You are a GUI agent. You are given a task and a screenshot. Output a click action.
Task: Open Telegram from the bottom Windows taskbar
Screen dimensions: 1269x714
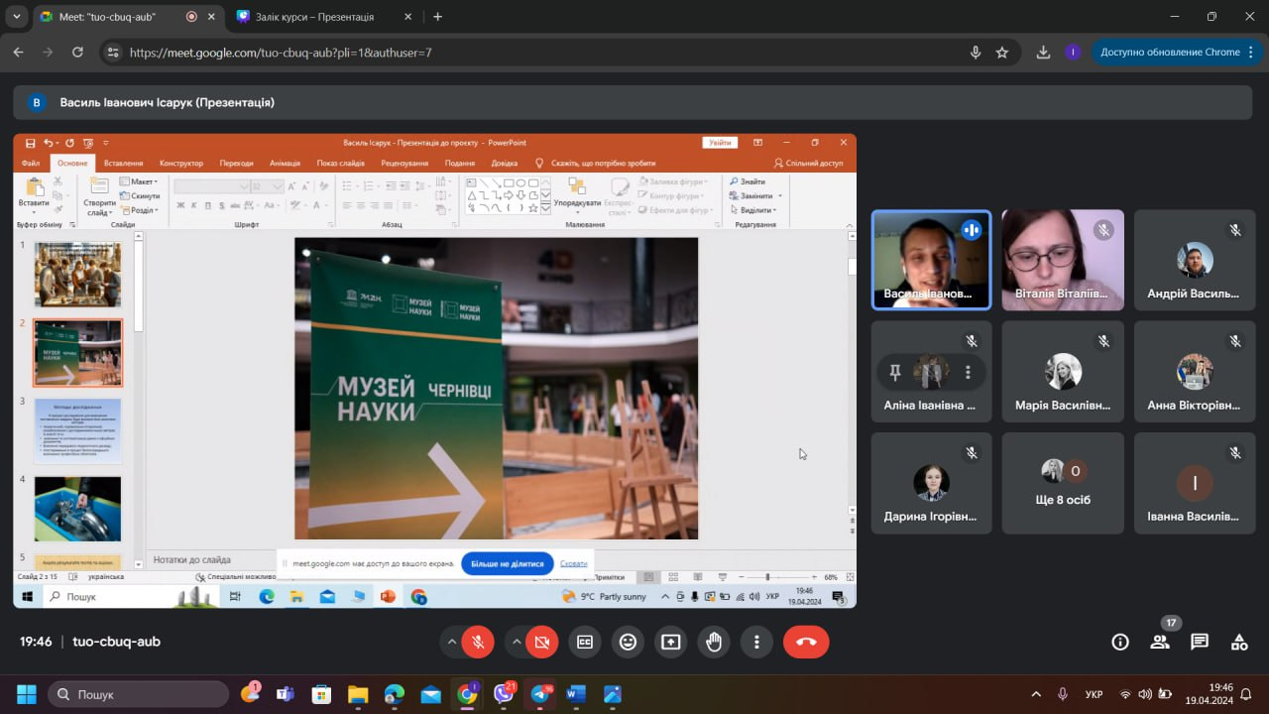coord(540,694)
